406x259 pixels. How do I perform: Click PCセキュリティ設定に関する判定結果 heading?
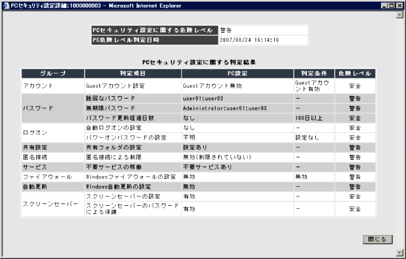[x=199, y=62]
